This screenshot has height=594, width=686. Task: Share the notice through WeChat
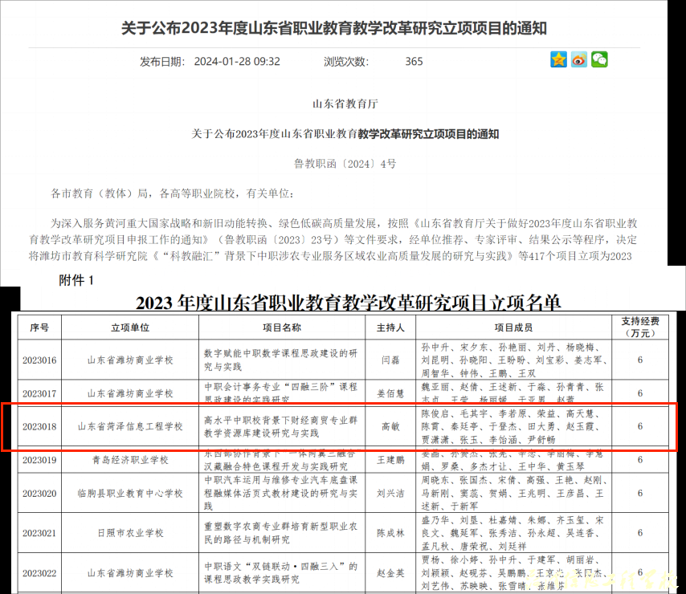pyautogui.click(x=598, y=59)
